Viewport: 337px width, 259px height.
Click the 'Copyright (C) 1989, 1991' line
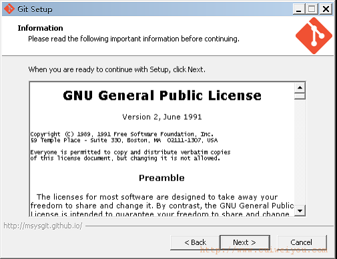pyautogui.click(x=121, y=134)
